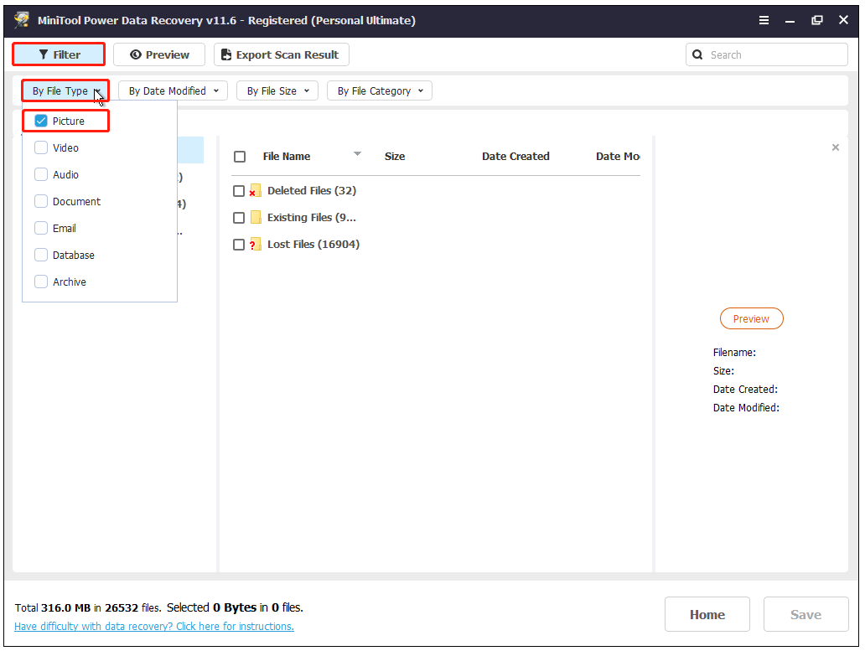The height and width of the screenshot is (651, 865).
Task: Toggle the Filter button
Action: [59, 54]
